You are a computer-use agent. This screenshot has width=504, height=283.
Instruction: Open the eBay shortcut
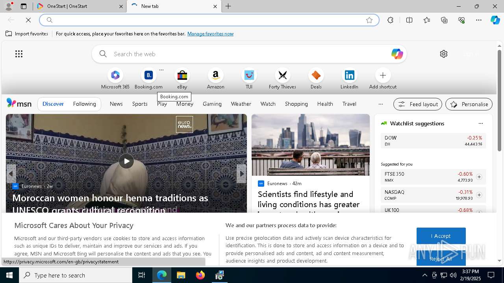click(x=182, y=79)
